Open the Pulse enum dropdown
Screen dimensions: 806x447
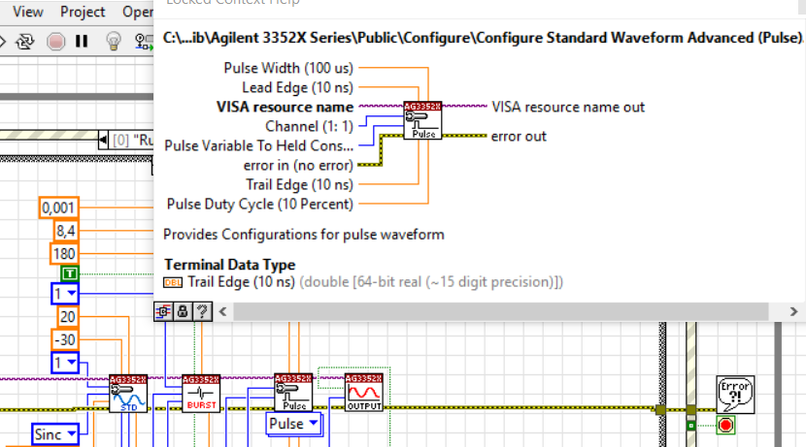tap(294, 424)
